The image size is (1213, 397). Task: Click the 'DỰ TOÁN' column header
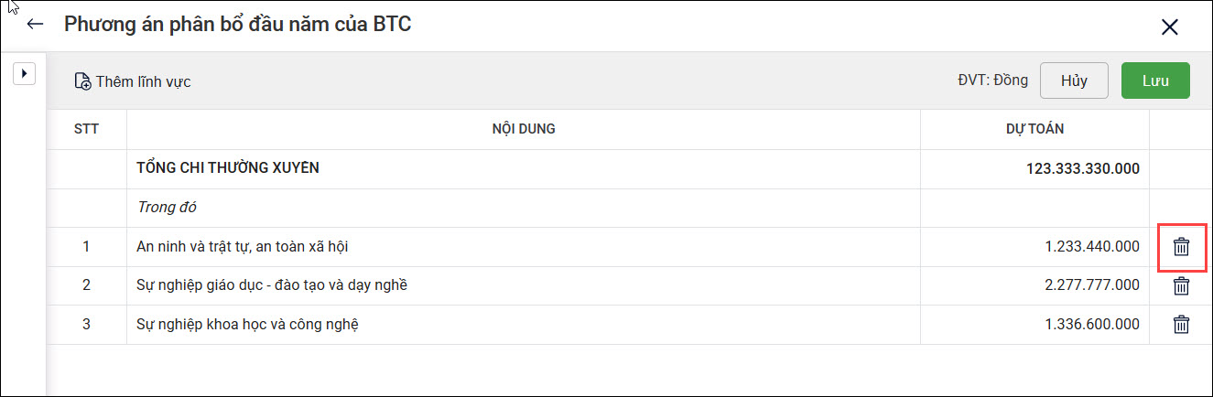click(x=1034, y=129)
